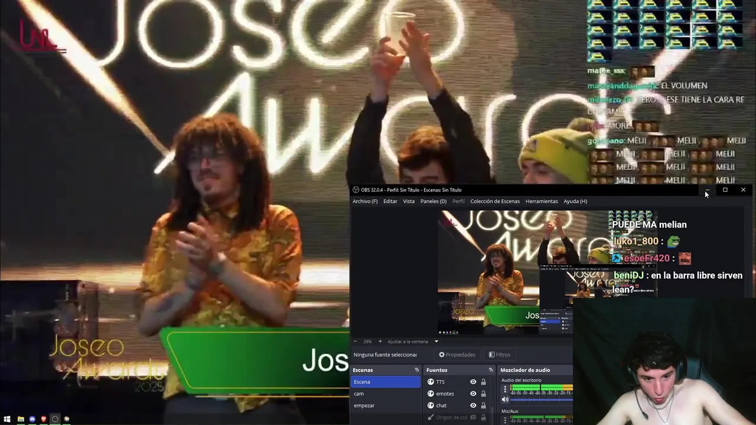
Task: Click the 29% zoom value
Action: coord(367,341)
